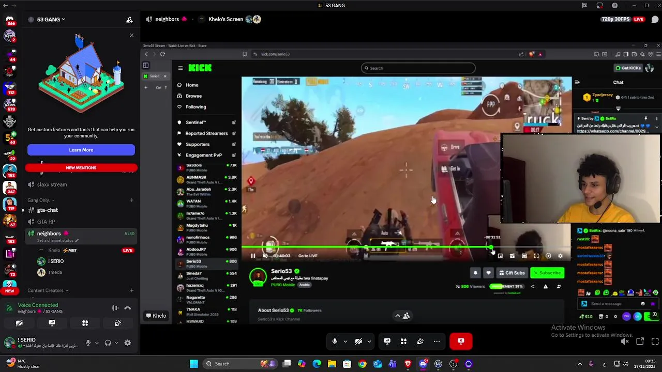
Task: Start an Activity from voice panel
Action: point(85,323)
